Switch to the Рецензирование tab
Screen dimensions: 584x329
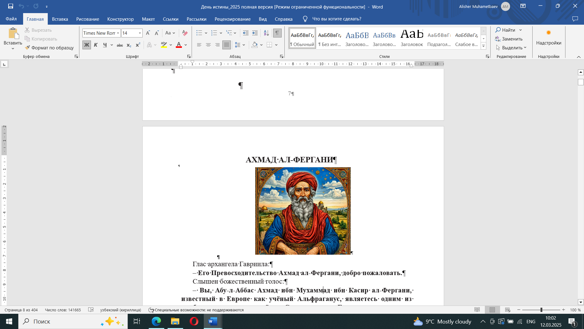[232, 19]
